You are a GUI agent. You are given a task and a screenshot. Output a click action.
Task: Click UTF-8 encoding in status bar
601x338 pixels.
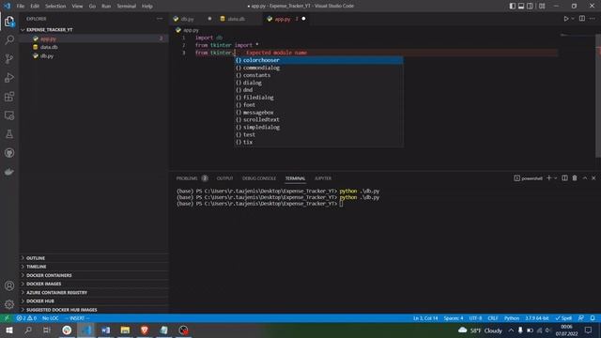tap(476, 318)
